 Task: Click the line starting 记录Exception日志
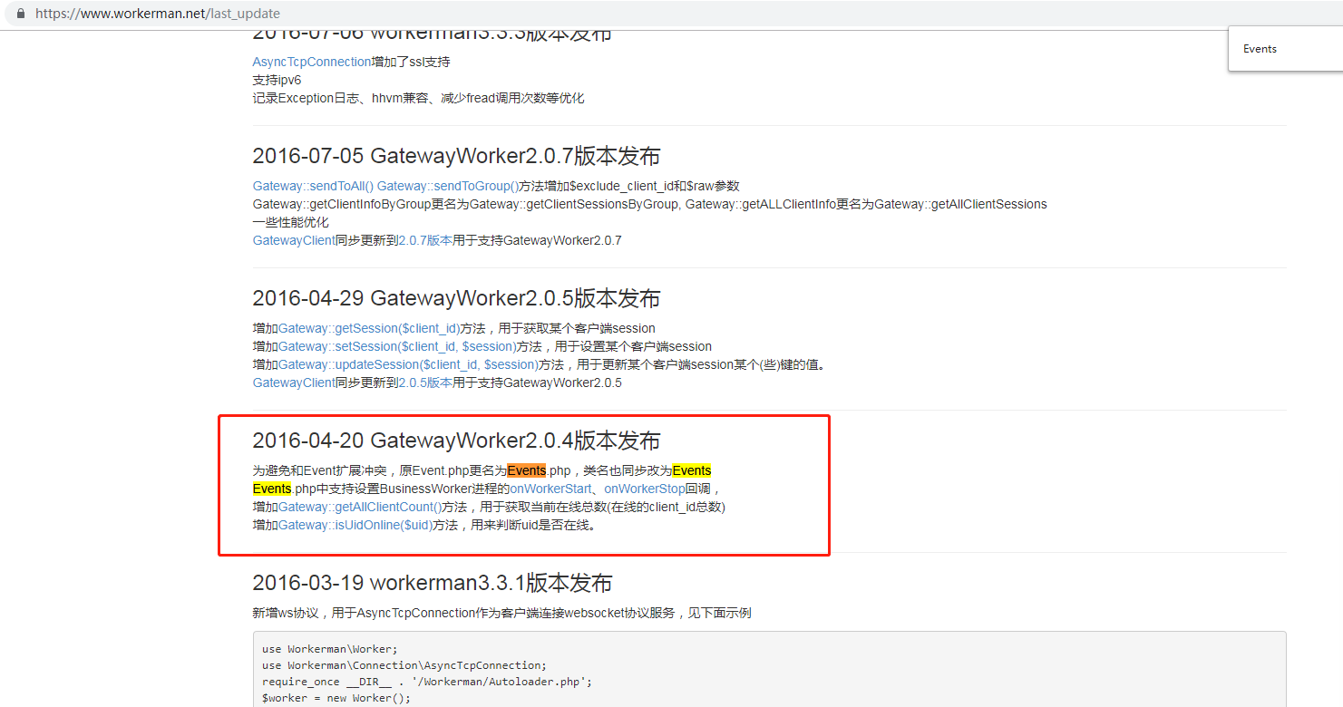click(x=419, y=98)
